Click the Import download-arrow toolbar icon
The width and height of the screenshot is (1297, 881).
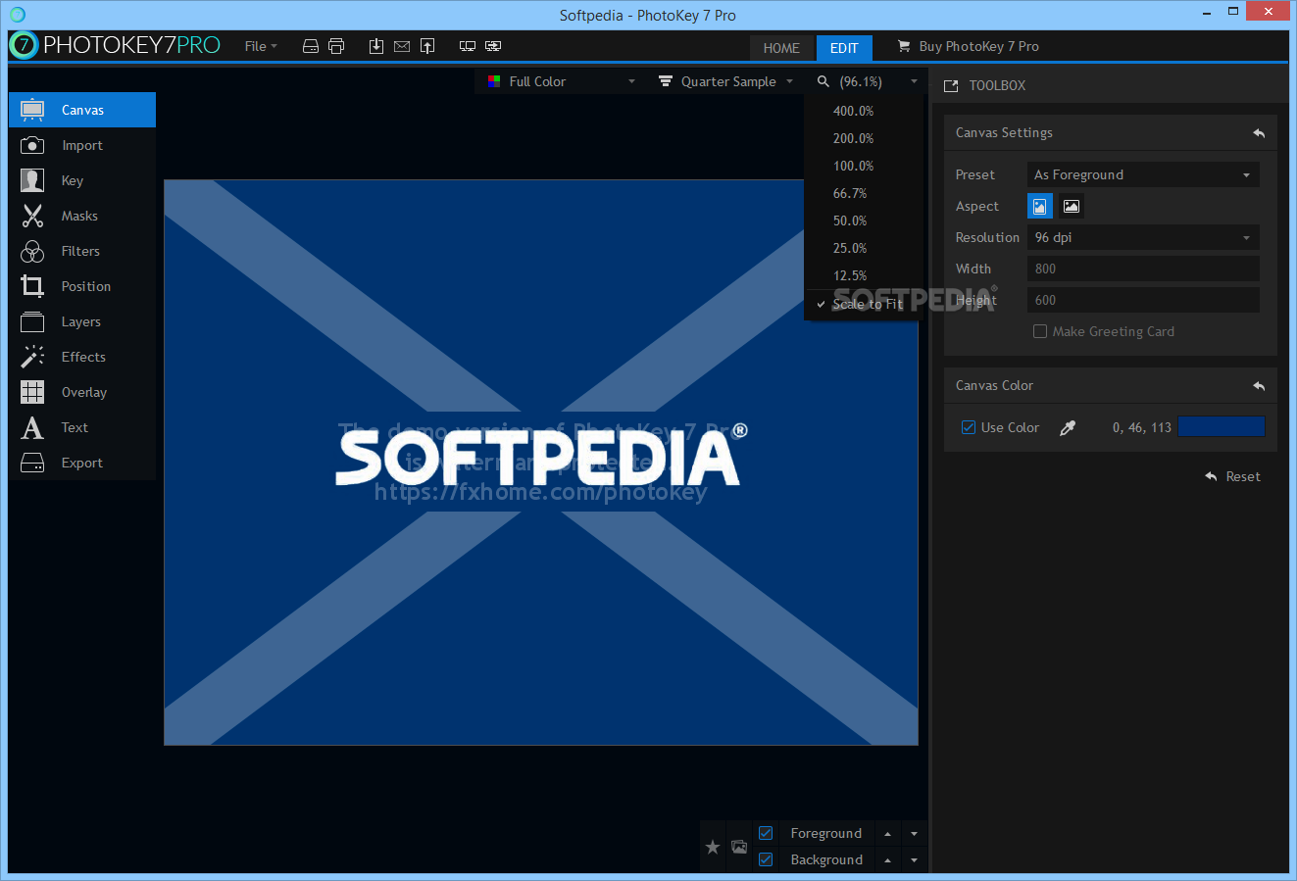tap(376, 46)
